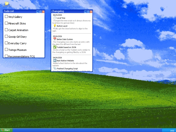Open the Start menu
This screenshot has height=132, width=176.
coord(6,130)
